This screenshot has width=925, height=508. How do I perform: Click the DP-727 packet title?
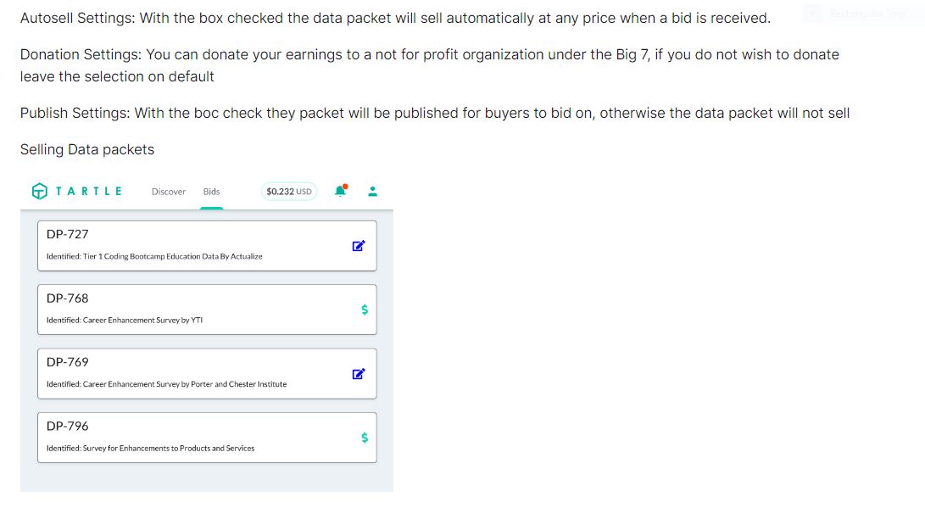(68, 234)
